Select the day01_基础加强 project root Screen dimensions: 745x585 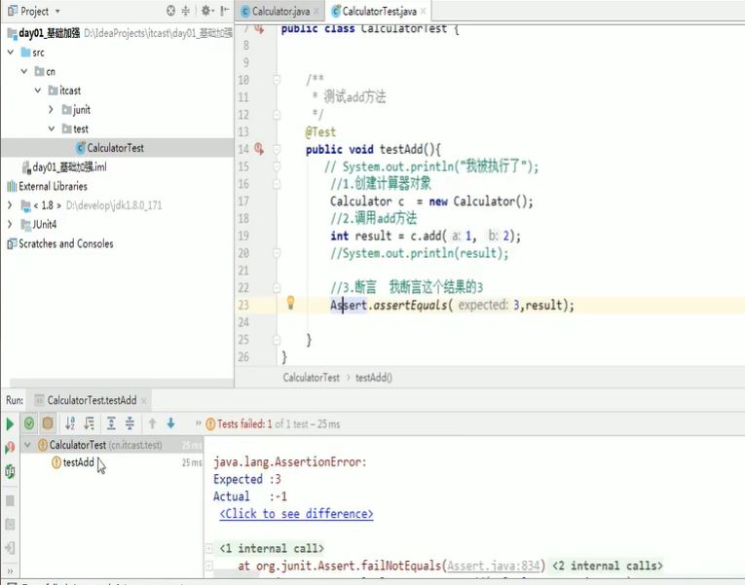click(50, 33)
